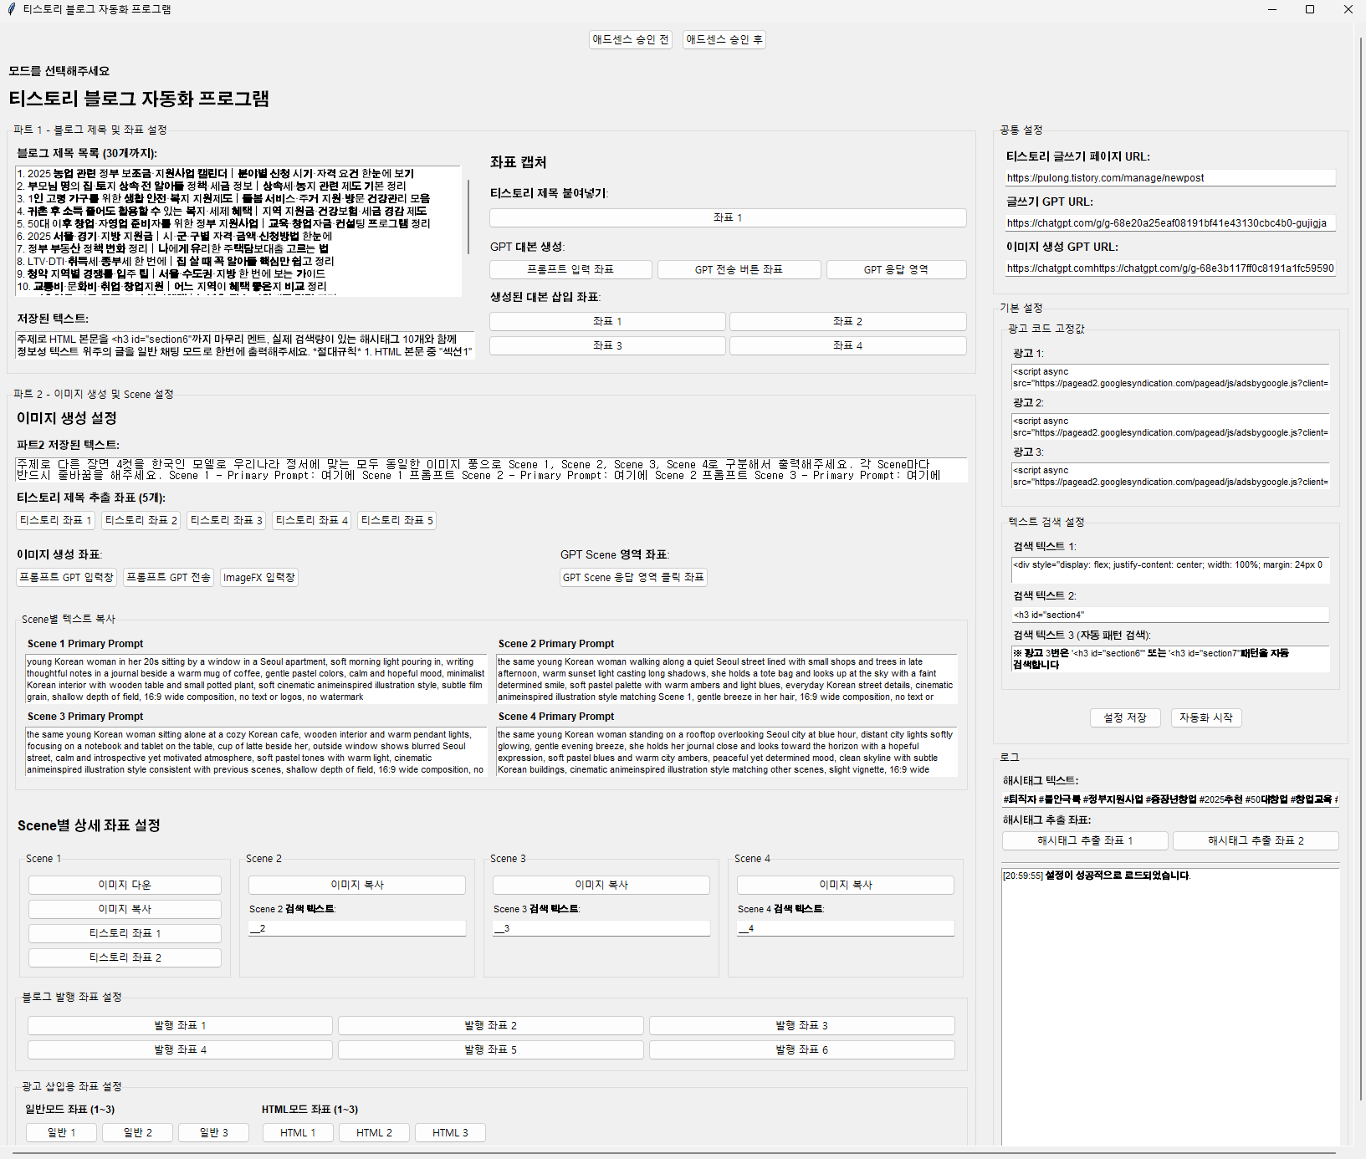Select the 애드센스 승인 전 mode
1366x1159 pixels.
point(631,39)
